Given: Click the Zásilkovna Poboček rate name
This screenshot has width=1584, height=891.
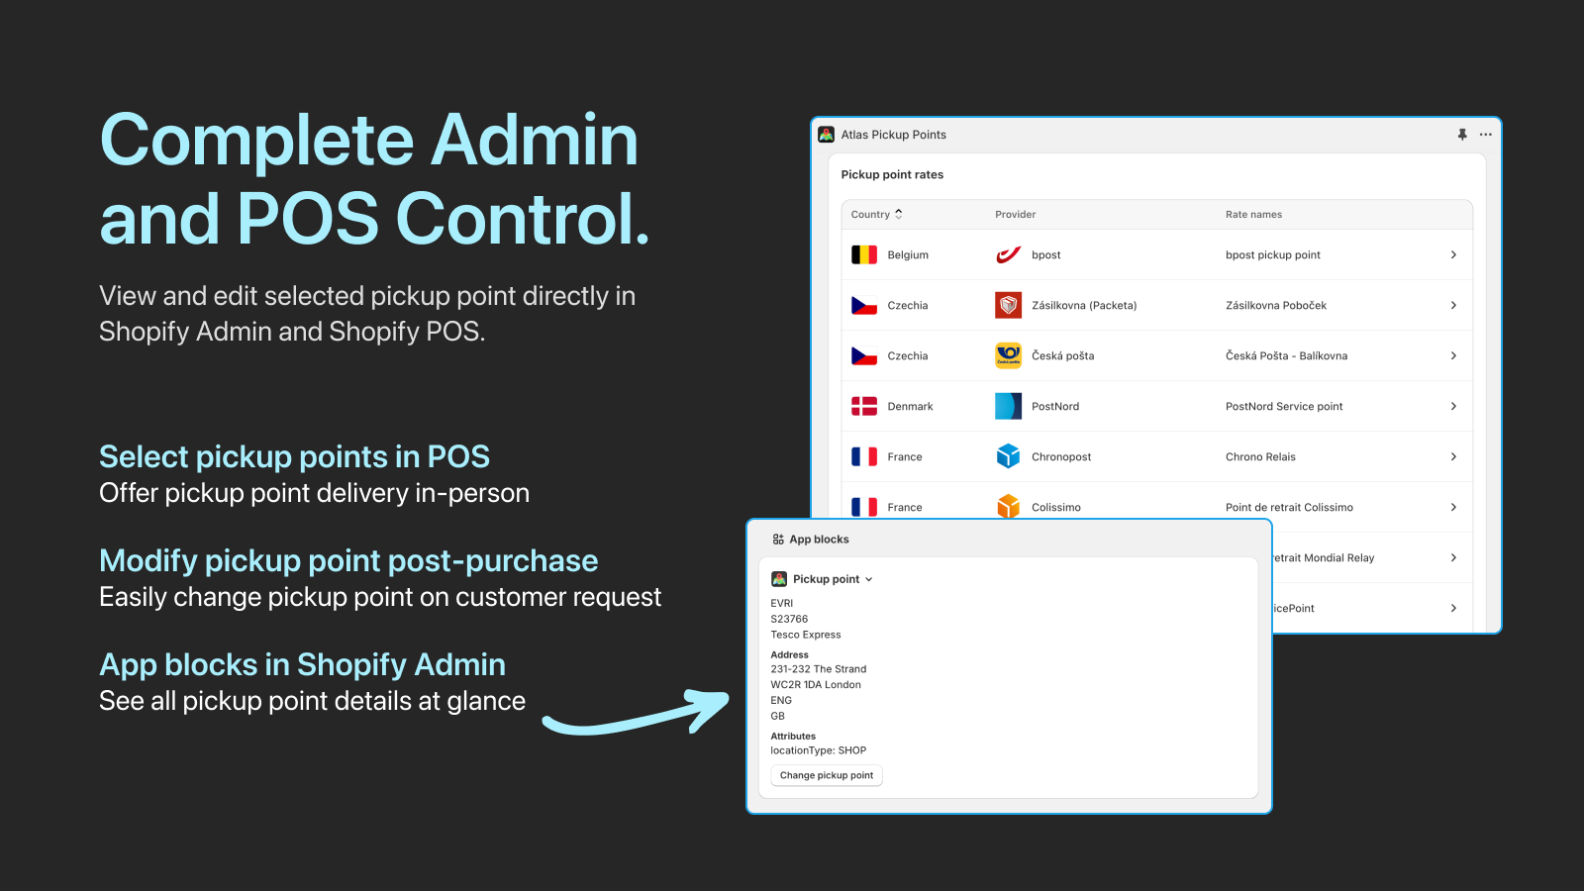Looking at the screenshot, I should point(1276,305).
